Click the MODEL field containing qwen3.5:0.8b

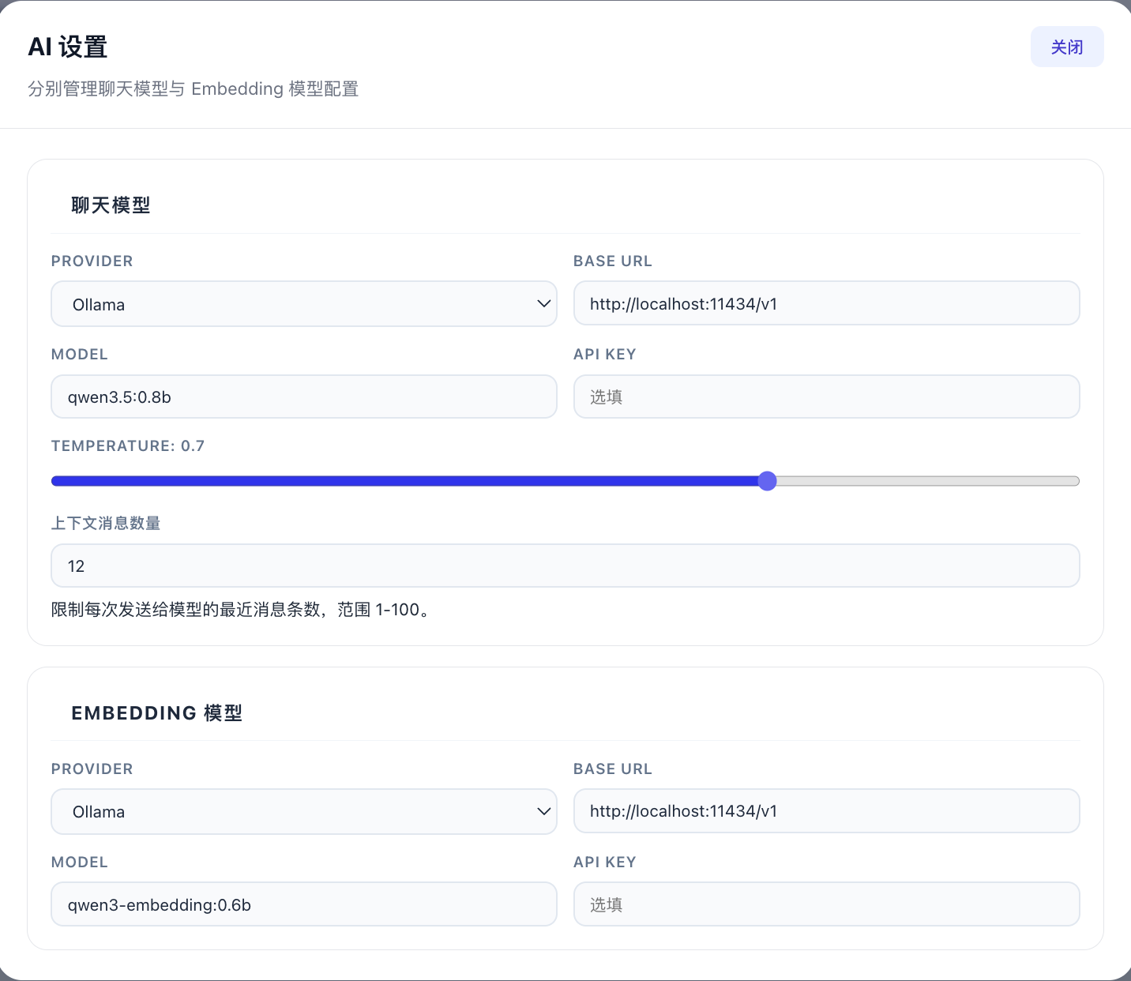[304, 397]
